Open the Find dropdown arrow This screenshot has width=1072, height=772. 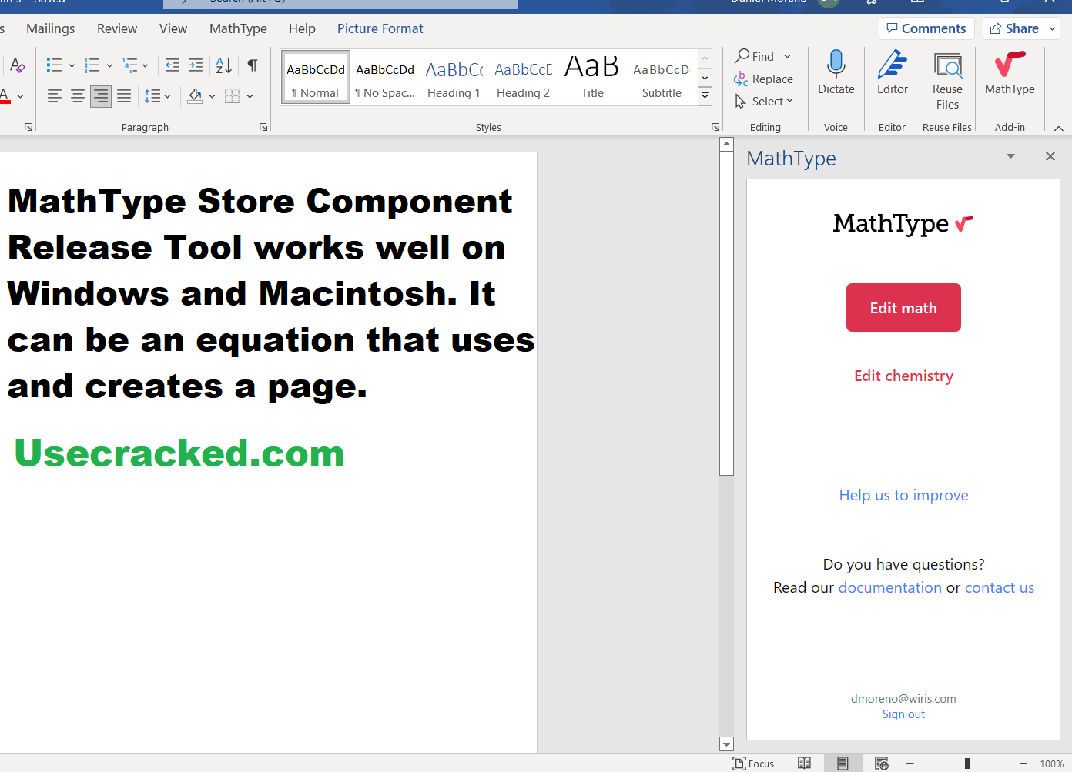pyautogui.click(x=787, y=56)
